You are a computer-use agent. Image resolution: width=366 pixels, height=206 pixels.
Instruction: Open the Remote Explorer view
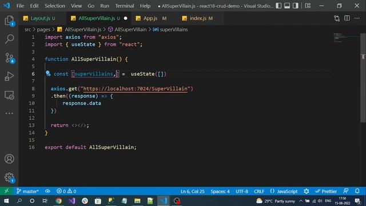(9, 95)
